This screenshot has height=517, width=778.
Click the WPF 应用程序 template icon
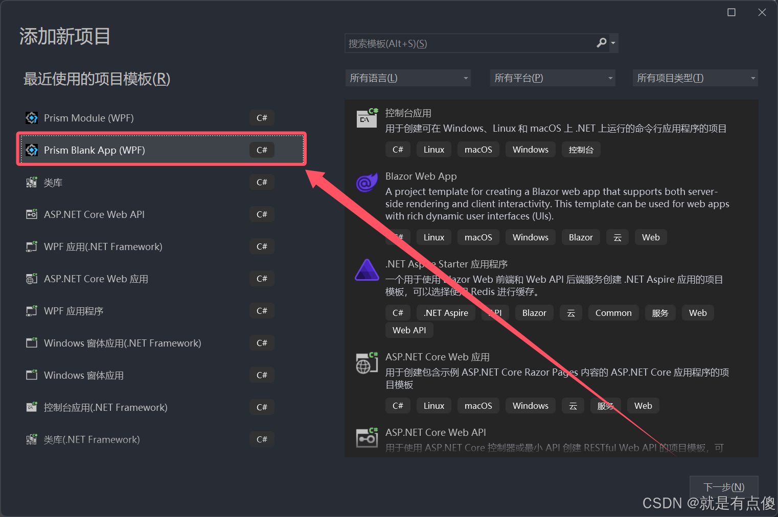point(31,310)
